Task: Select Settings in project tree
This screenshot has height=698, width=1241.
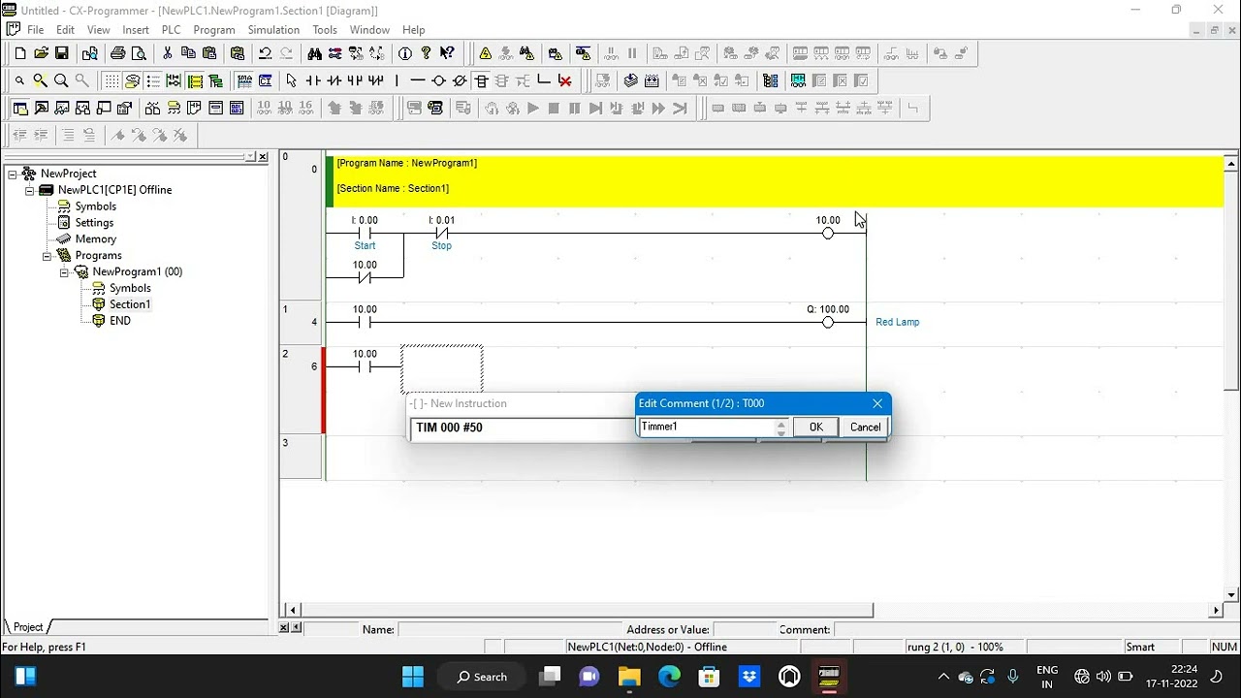Action: click(94, 223)
